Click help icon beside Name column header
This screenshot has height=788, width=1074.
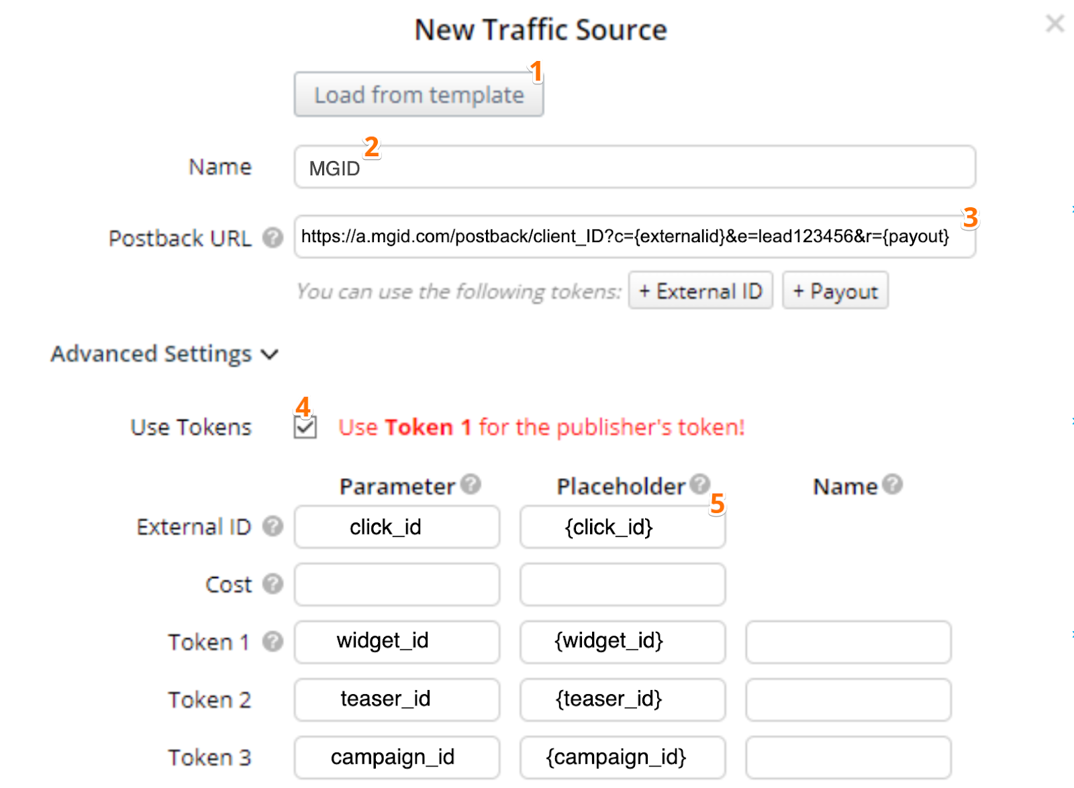tap(892, 484)
